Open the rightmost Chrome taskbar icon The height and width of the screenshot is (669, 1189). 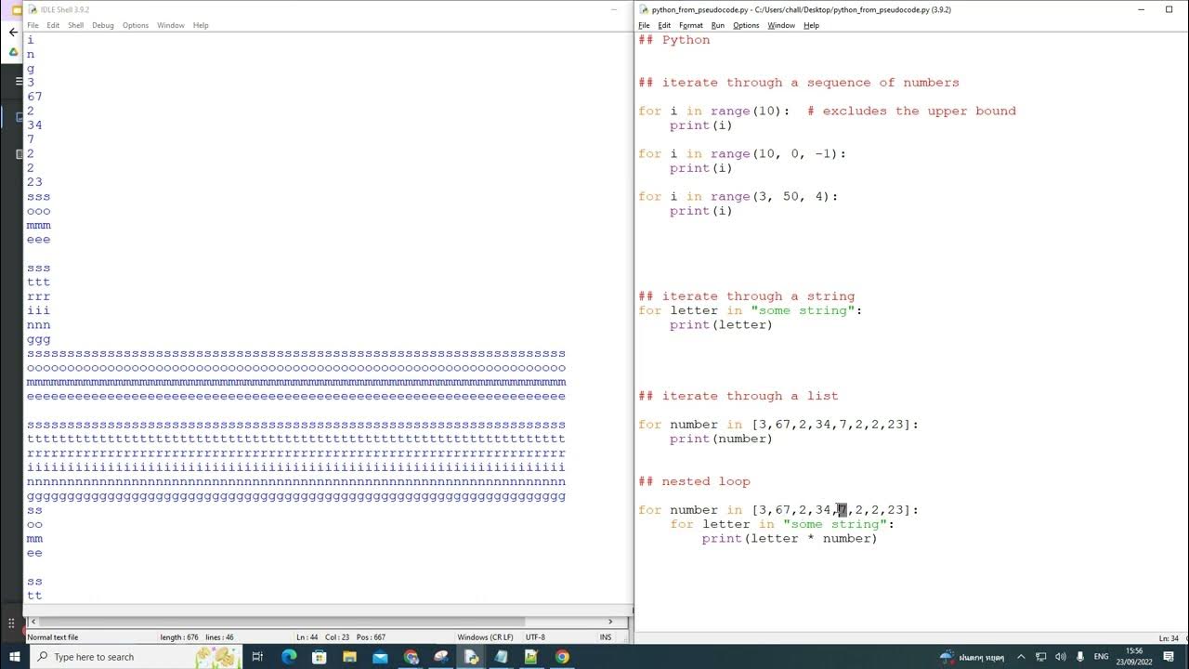562,657
